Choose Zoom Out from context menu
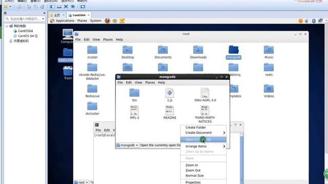This screenshot has width=328, height=184. (203, 170)
